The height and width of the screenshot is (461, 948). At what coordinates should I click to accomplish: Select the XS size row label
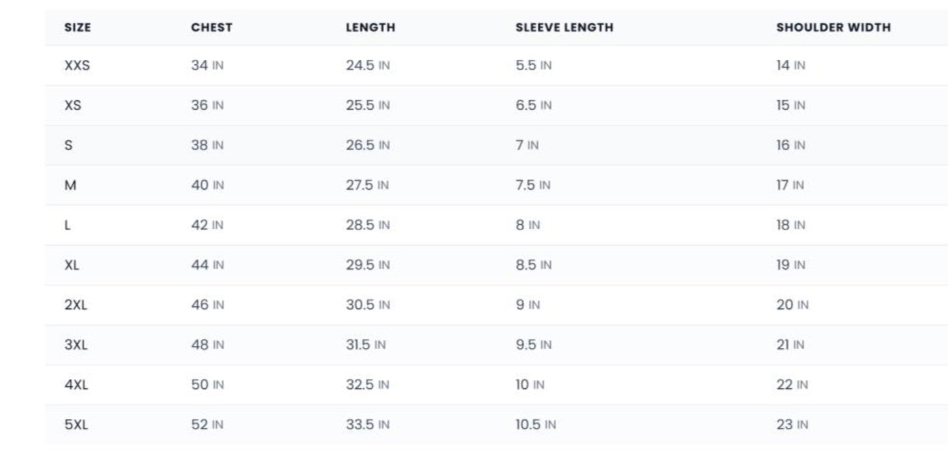(73, 105)
